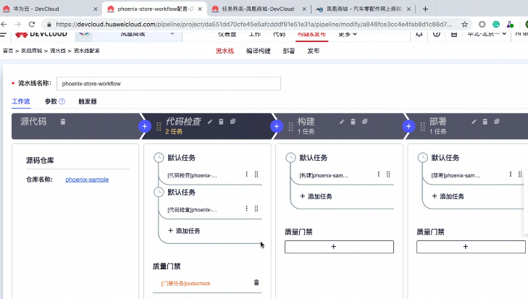Open [构建]phoenix-sam task

(324, 175)
